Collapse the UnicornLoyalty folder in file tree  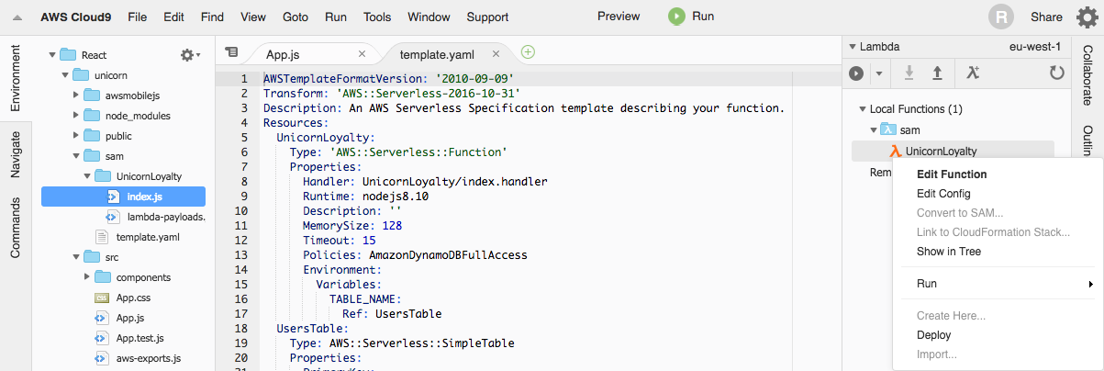[x=86, y=176]
